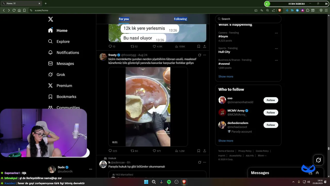Click the browser home button
The height and width of the screenshot is (186, 330).
19,10
